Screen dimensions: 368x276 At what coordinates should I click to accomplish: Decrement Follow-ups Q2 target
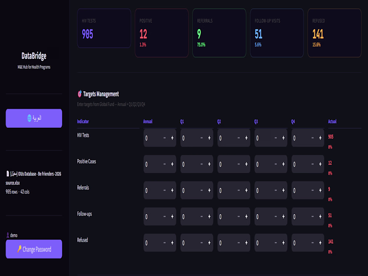(239, 217)
